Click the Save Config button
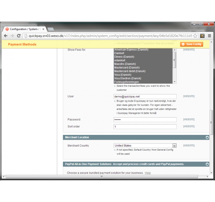This screenshot has width=215, height=202. pos(192,44)
